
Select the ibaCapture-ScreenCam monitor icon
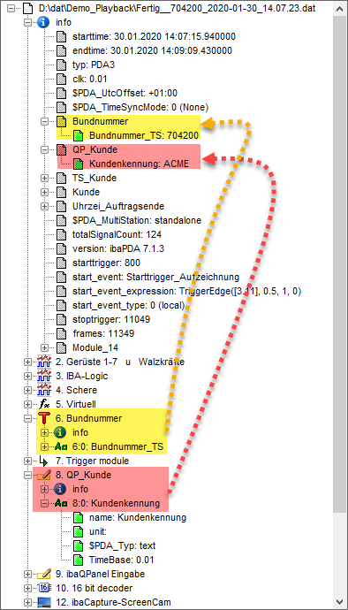[x=45, y=602]
